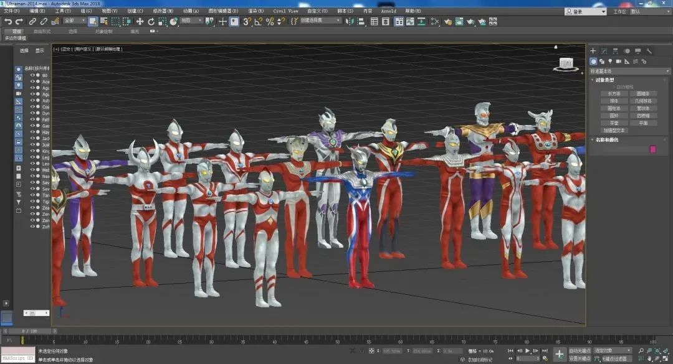Select the Lights creation category

click(x=611, y=61)
